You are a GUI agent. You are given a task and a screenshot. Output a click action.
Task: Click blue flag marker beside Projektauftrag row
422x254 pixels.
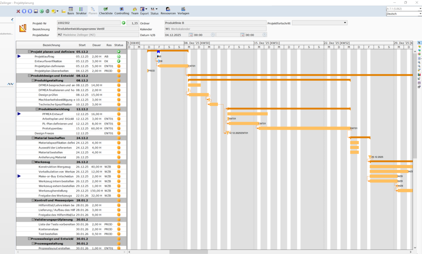tap(19, 56)
